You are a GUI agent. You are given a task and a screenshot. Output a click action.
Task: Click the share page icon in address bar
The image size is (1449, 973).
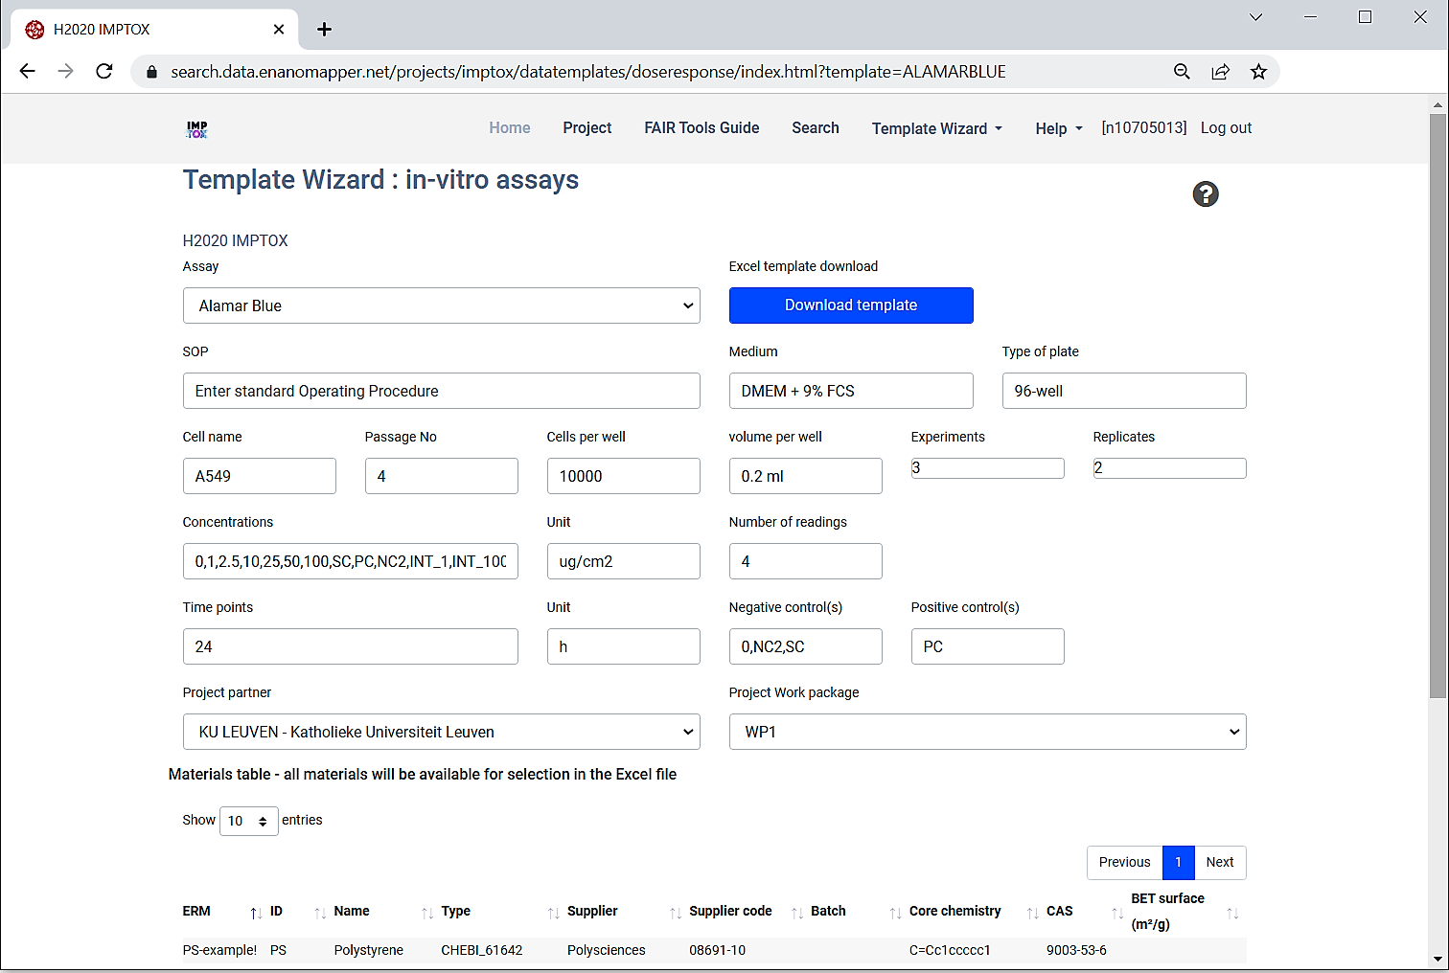click(x=1220, y=72)
